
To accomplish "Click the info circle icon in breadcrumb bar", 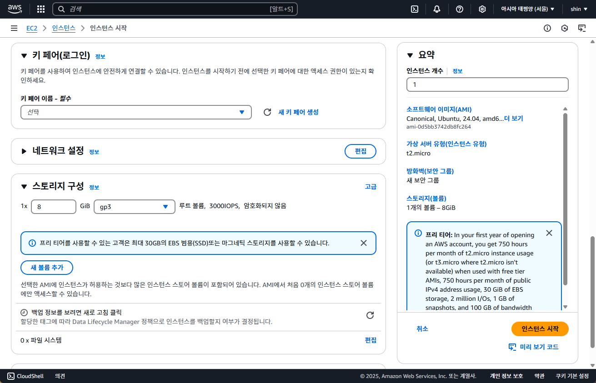I will coord(547,28).
